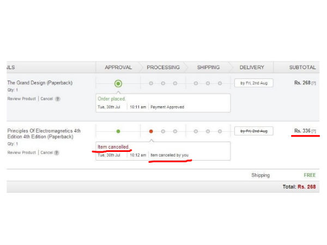Click last Shipping step circle for The Grand Design
327x245 pixels.
[220, 83]
